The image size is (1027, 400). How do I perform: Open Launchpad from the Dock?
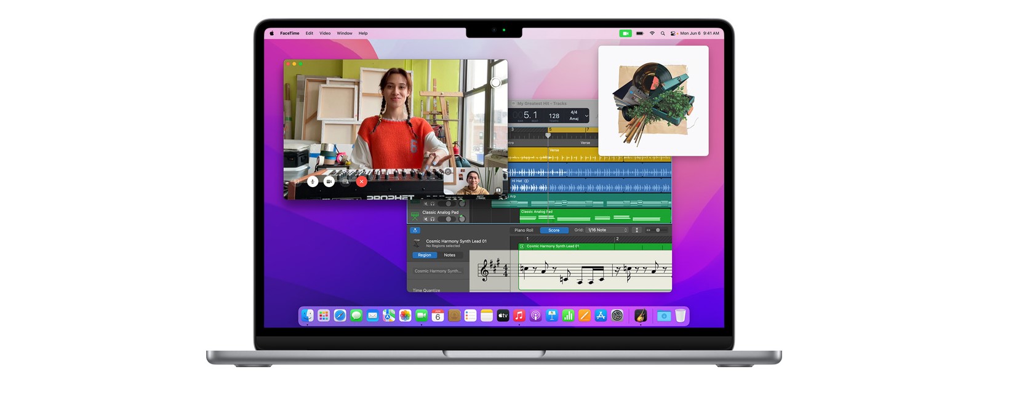[x=324, y=316]
